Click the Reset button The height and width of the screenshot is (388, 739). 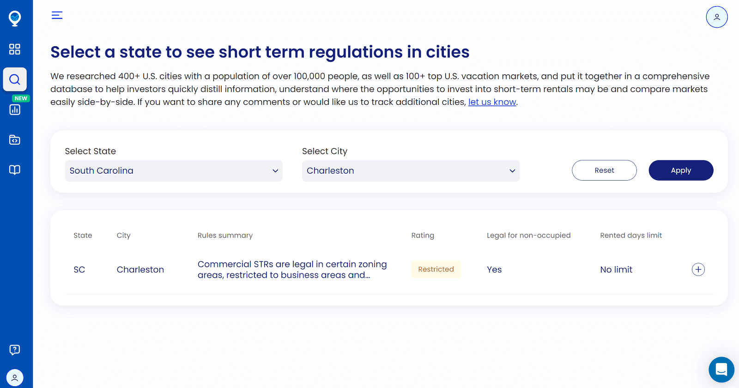click(x=604, y=170)
